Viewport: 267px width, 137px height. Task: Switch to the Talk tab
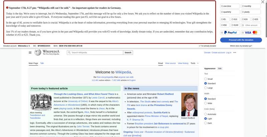pyautogui.click(x=42, y=63)
